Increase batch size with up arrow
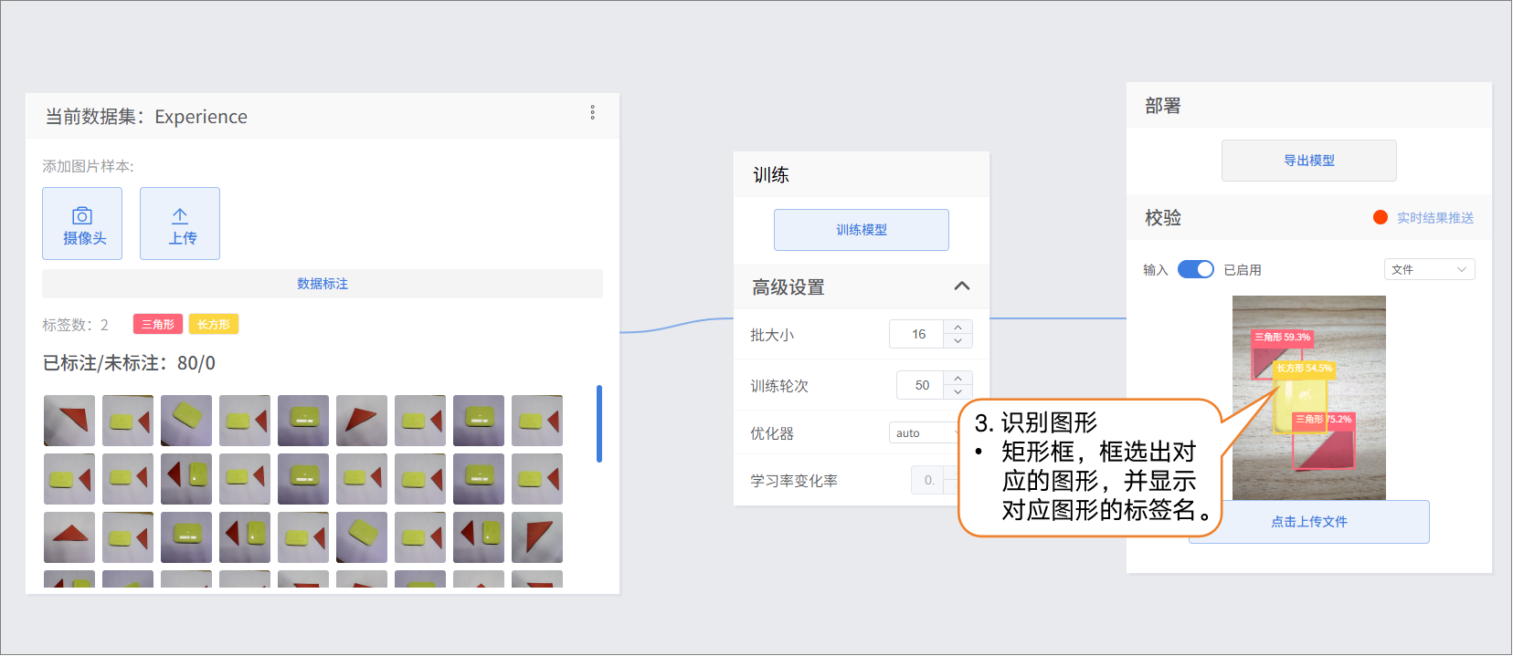This screenshot has width=1513, height=656. [958, 328]
